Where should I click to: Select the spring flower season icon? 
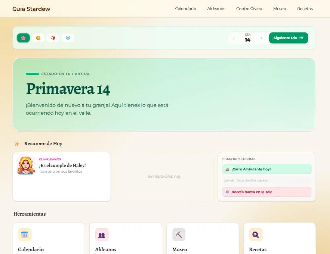click(x=23, y=38)
